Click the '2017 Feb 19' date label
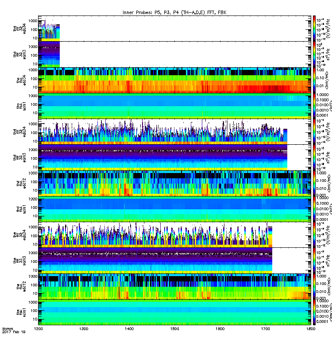 click(x=14, y=332)
